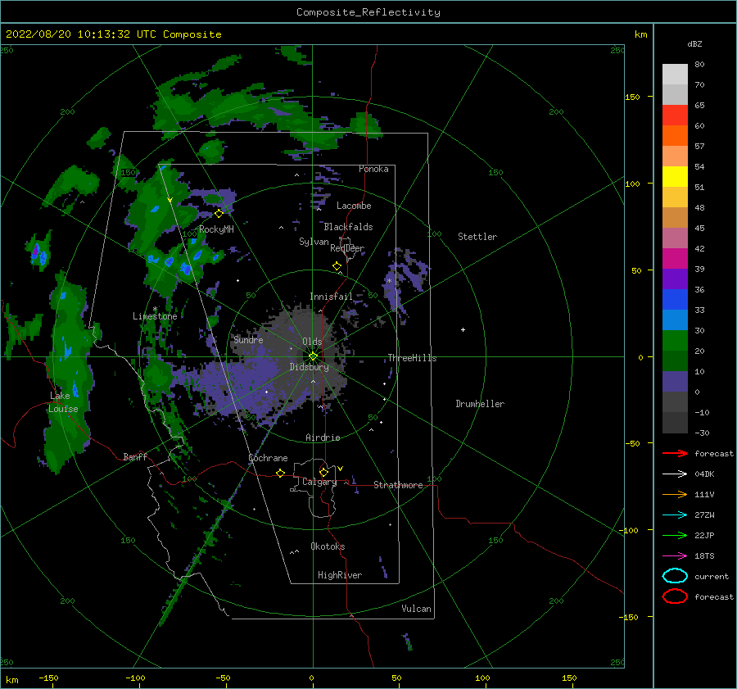Pick the magenta 42 dBZ color swatch
Viewport: 737px width, 689px height.
(x=675, y=258)
